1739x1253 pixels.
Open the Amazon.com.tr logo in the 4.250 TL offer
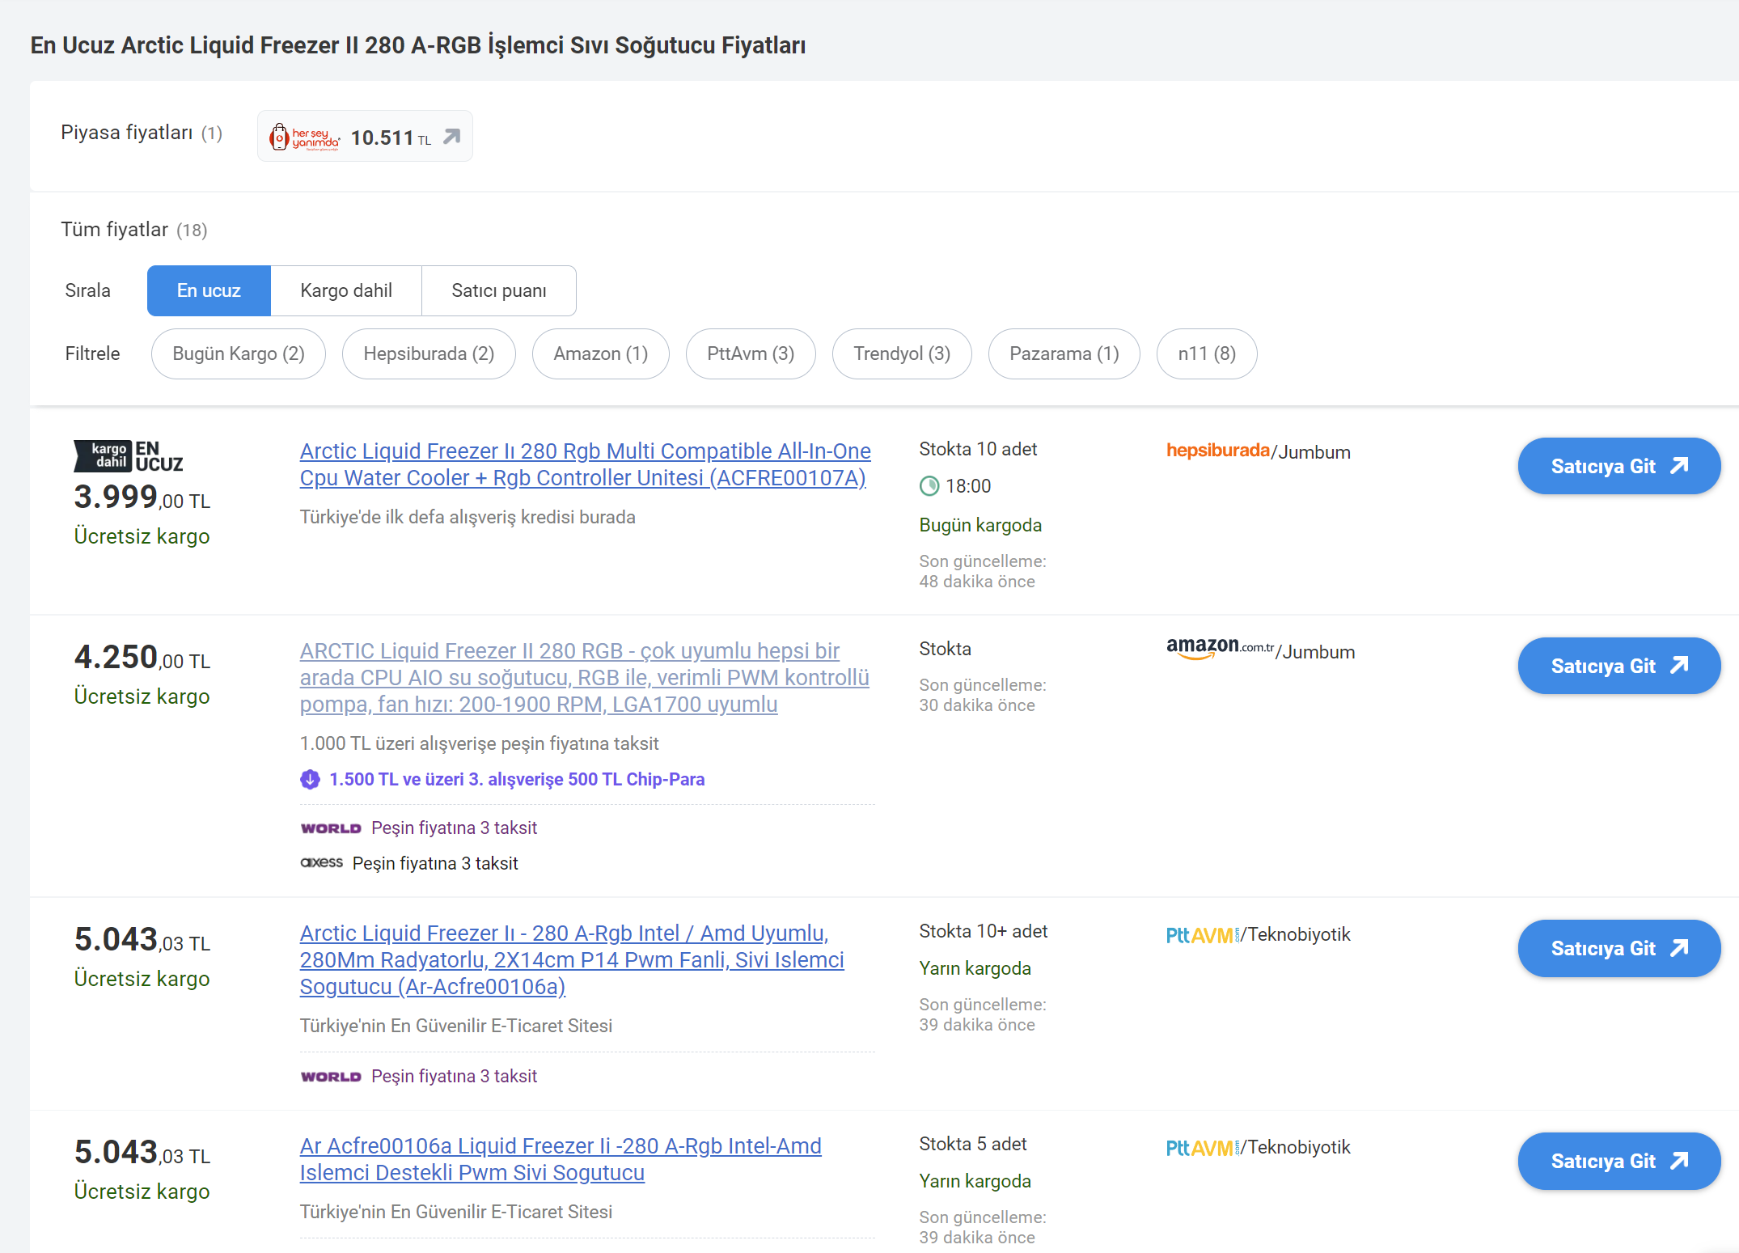coord(1220,648)
